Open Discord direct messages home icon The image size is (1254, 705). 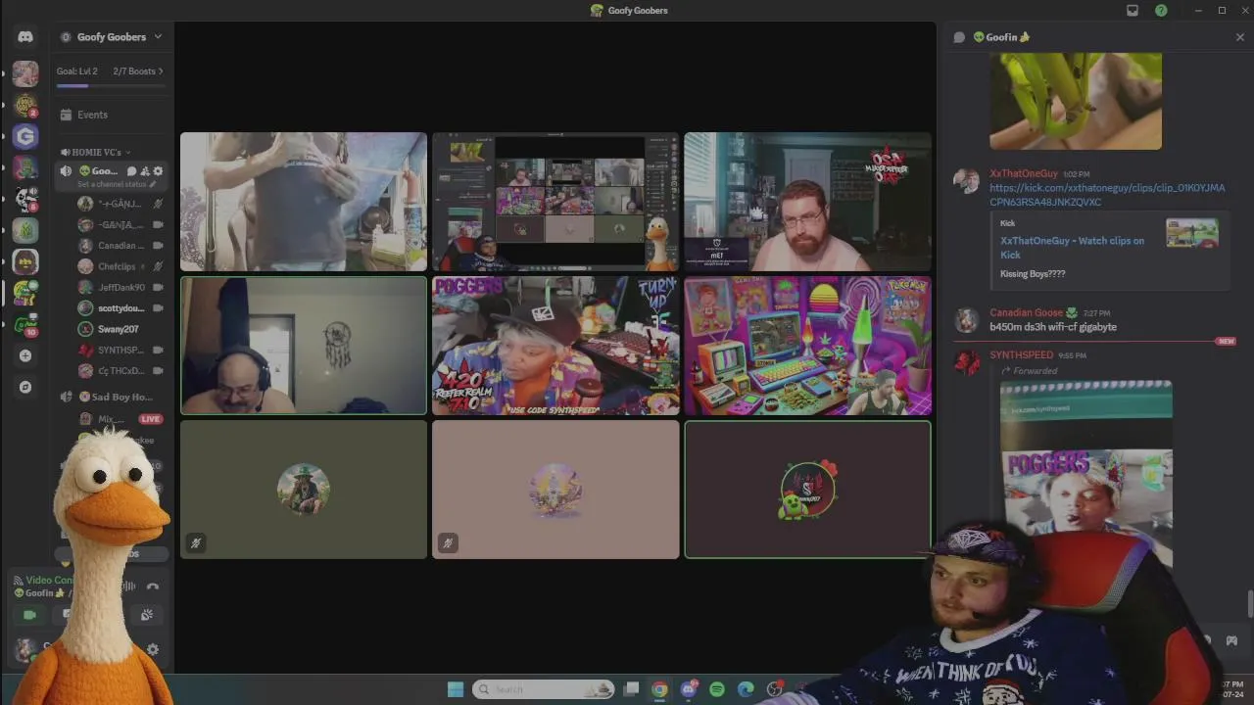(x=25, y=36)
